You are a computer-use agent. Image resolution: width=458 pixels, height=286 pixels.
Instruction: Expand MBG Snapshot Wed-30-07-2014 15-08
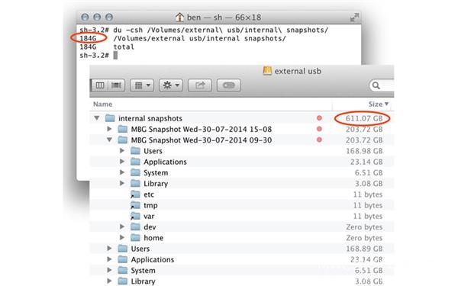point(109,129)
